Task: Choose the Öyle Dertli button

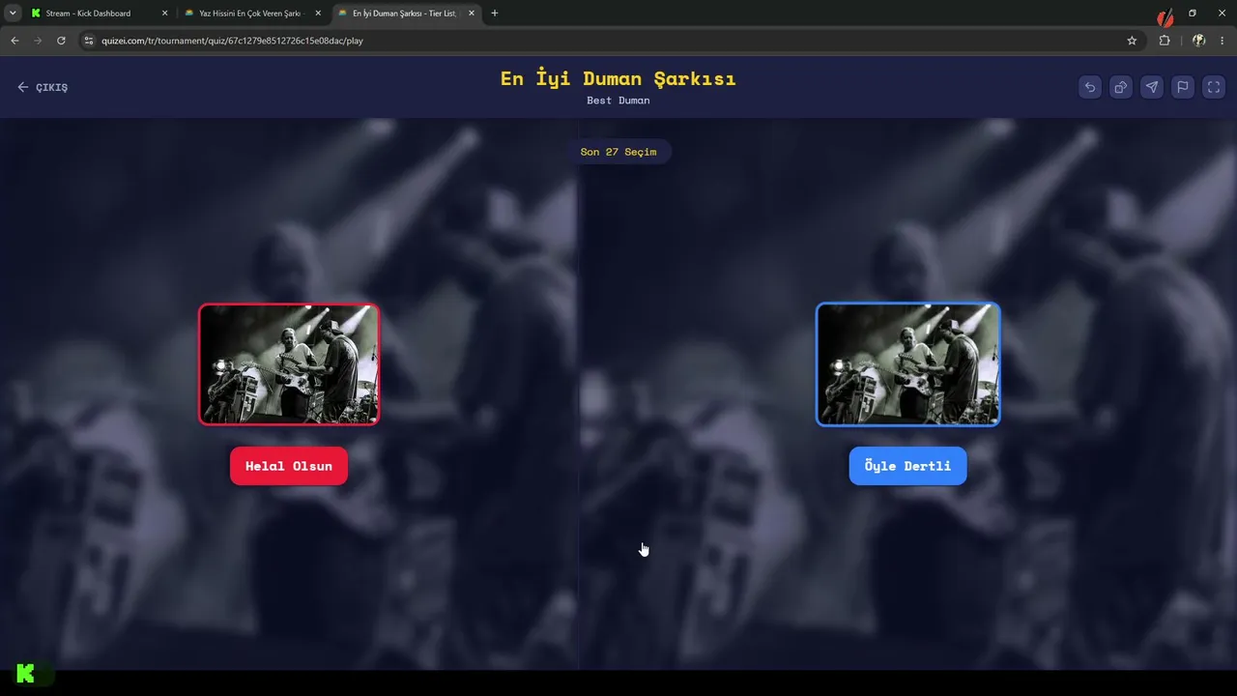Action: coord(907,466)
